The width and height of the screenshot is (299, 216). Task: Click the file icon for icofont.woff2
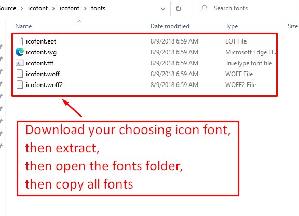coord(20,84)
